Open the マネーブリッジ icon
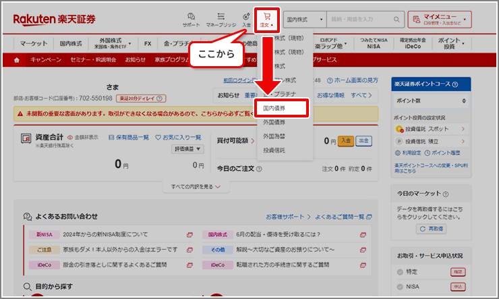This screenshot has height=299, width=499. 221,20
